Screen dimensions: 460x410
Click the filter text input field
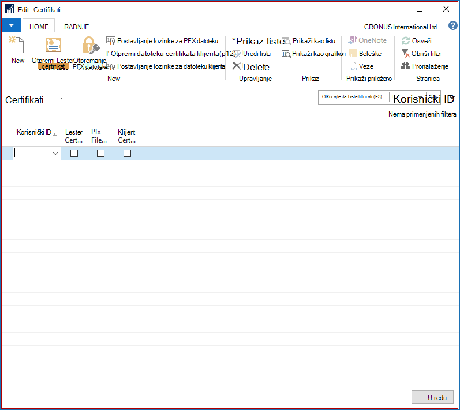(353, 97)
